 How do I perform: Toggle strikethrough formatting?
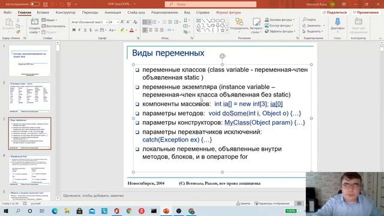[96, 30]
